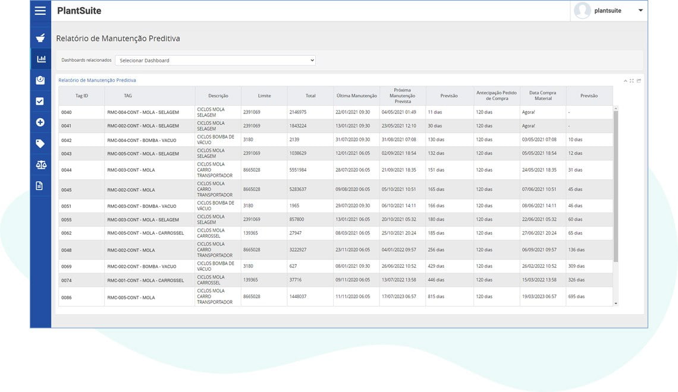
Task: Click the plantsuite username
Action: [607, 11]
